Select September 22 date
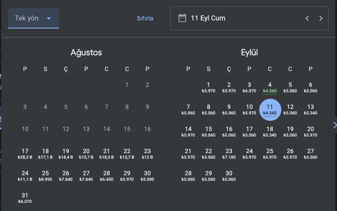 pos(209,154)
